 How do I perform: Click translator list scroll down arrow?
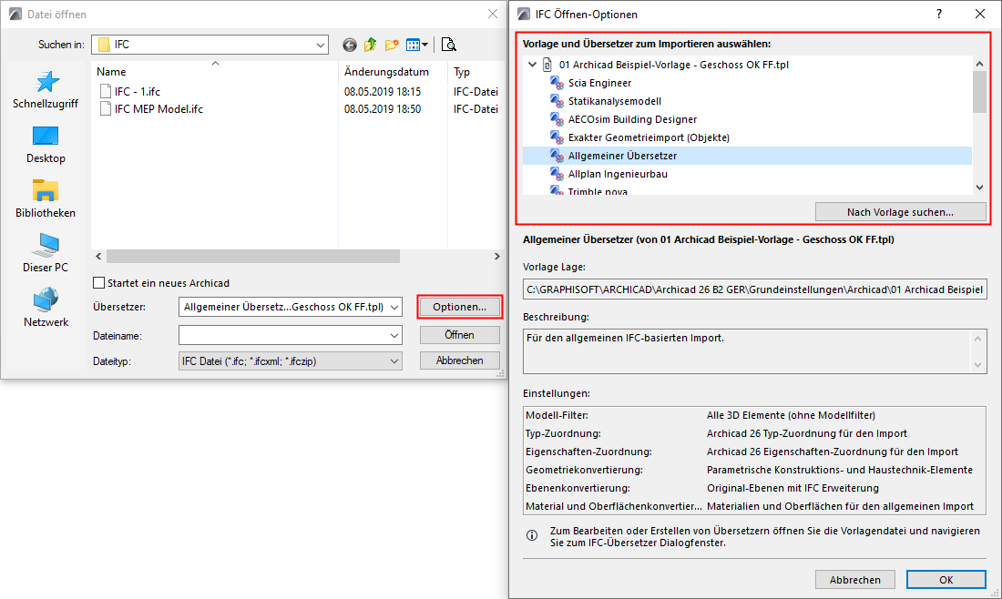979,188
